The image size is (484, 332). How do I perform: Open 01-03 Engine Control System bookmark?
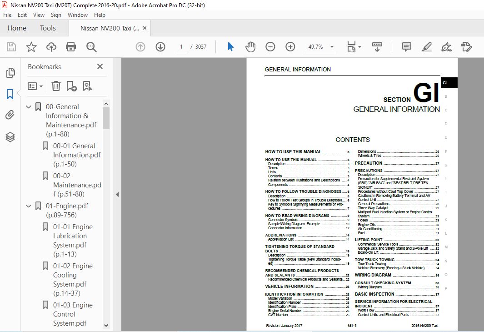(x=73, y=314)
